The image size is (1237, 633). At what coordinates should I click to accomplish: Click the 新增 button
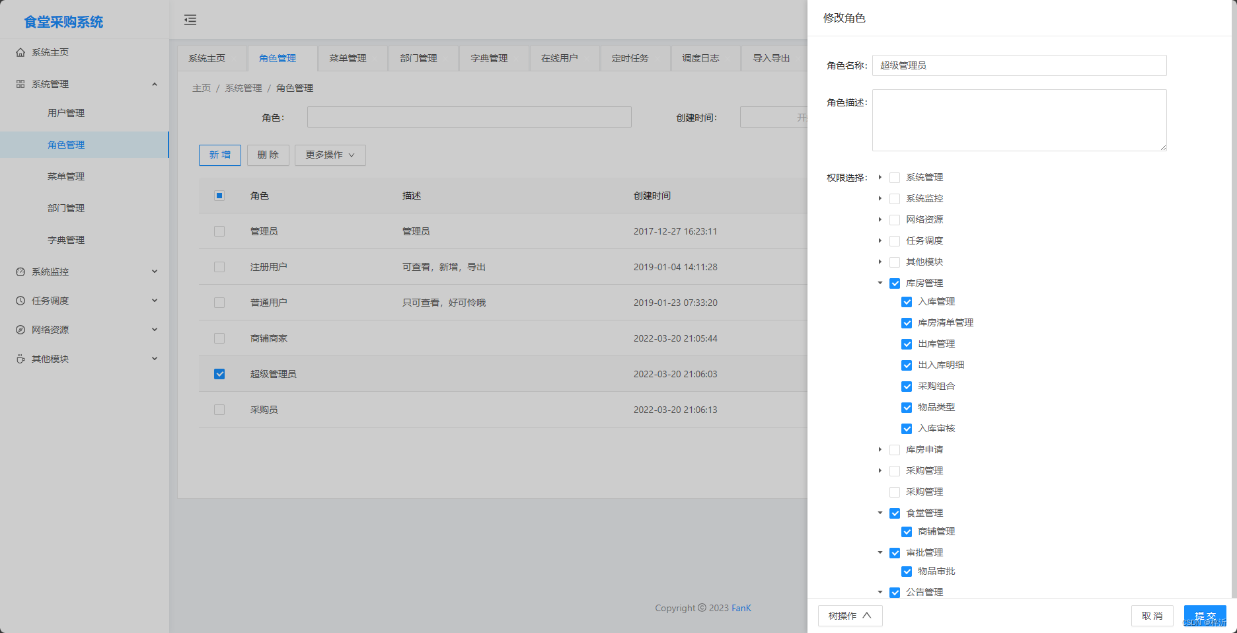220,155
